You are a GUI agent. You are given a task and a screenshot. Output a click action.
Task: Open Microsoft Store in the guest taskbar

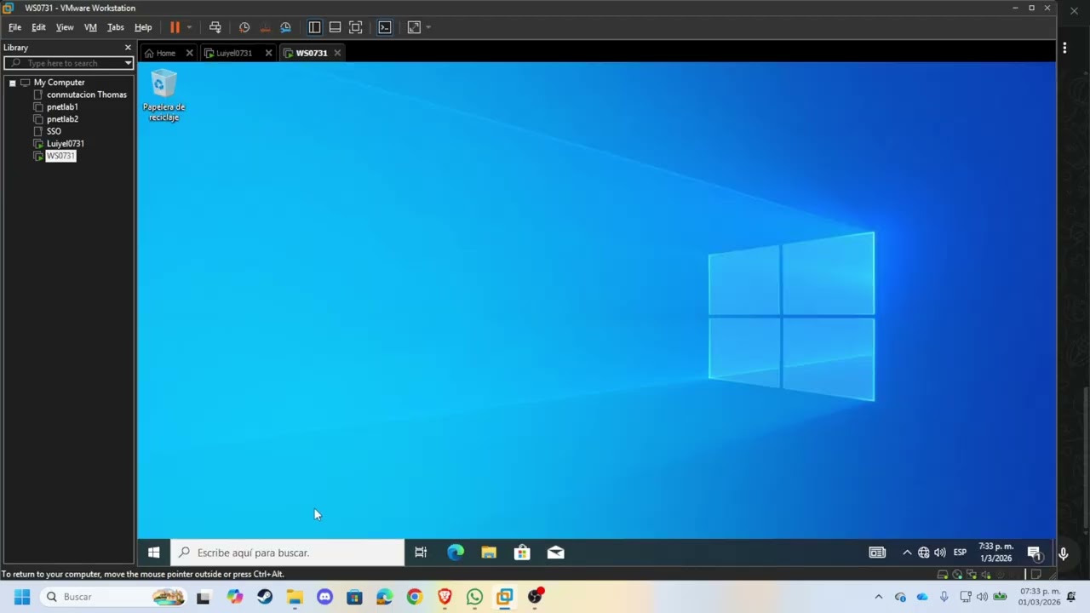(x=522, y=553)
